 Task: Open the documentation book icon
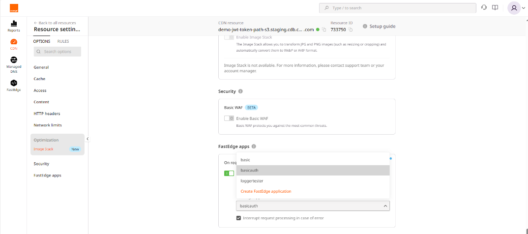click(x=495, y=8)
